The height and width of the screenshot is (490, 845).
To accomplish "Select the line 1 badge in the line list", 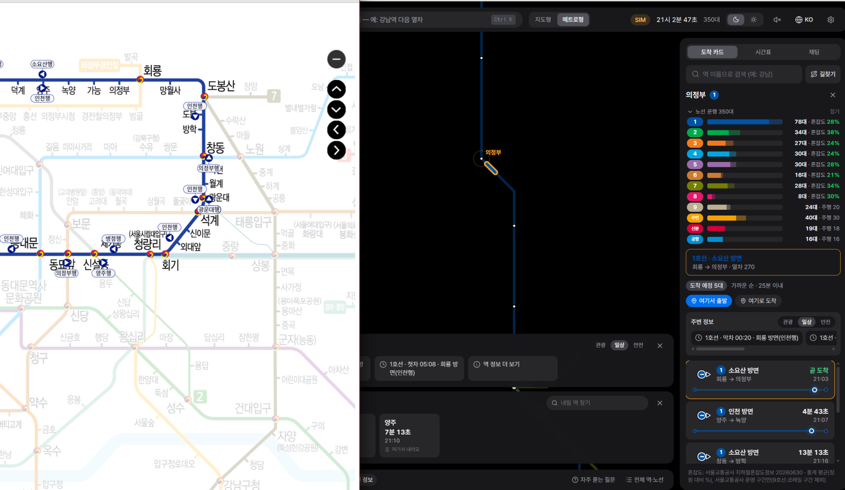I will pos(695,122).
